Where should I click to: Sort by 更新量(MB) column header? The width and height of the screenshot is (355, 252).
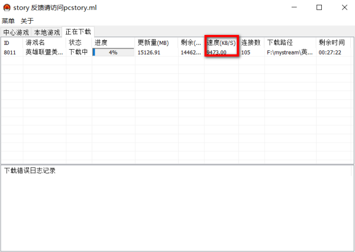point(153,43)
